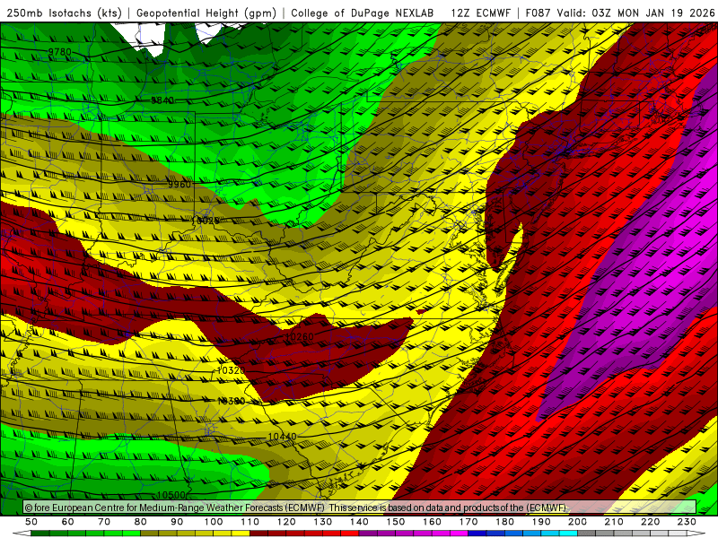Click the 'F087' forecast hour label
718x538 pixels.
coord(538,13)
